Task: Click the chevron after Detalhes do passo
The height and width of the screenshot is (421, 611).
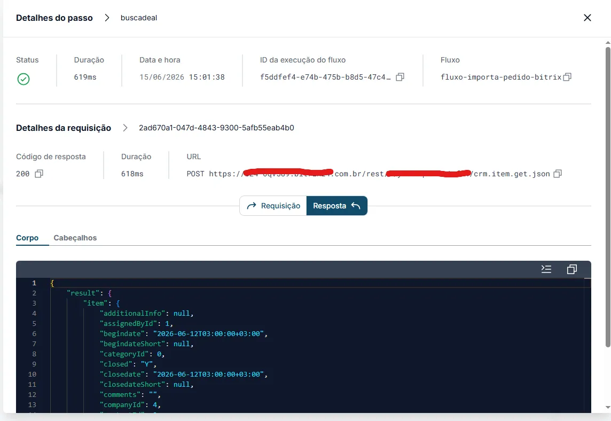Action: tap(107, 18)
